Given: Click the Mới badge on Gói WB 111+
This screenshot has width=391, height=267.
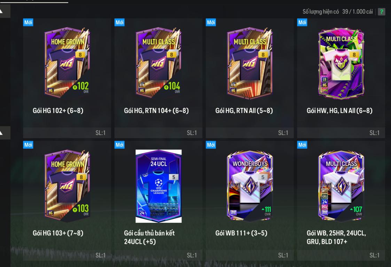Looking at the screenshot, I should click(x=211, y=145).
